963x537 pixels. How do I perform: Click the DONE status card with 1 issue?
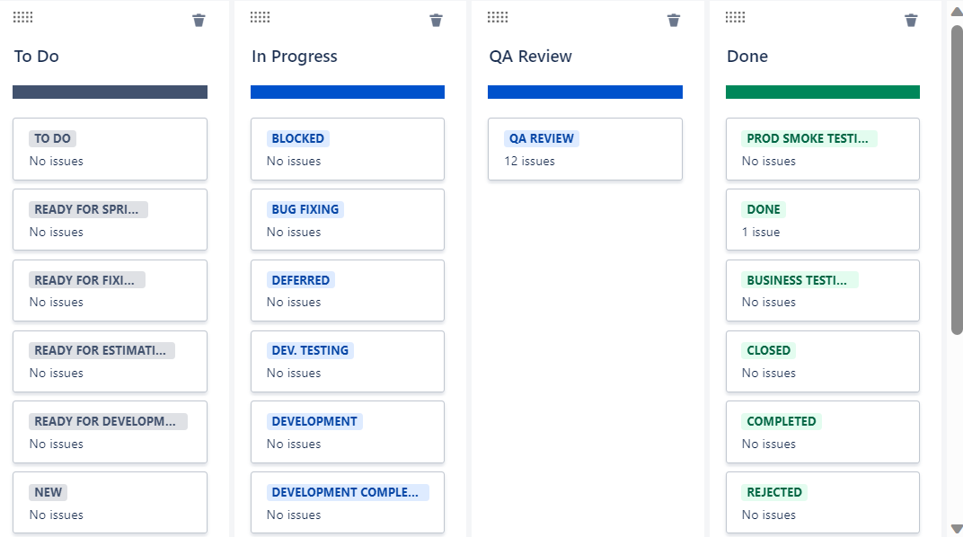pyautogui.click(x=822, y=219)
